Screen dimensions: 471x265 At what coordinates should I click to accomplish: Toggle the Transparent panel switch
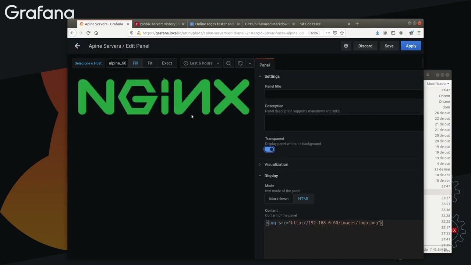pos(269,149)
